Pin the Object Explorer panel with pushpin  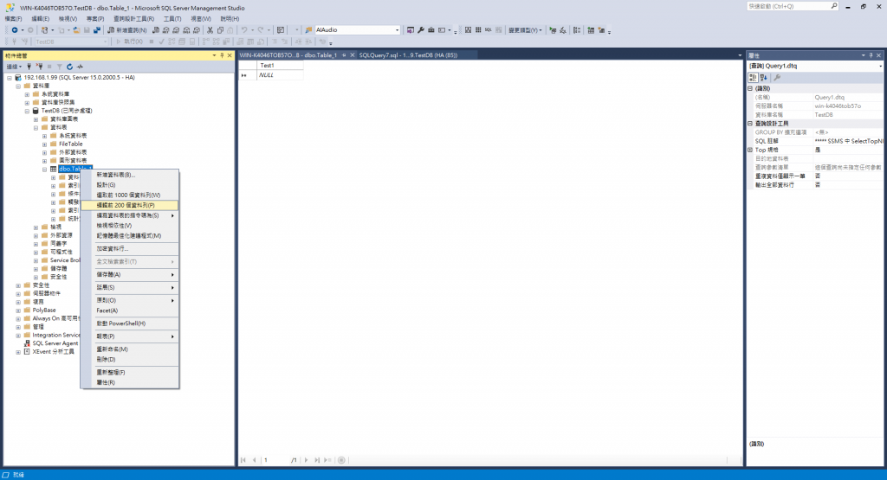pos(222,55)
